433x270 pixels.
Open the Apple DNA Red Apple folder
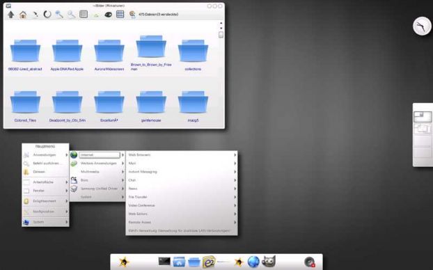[67, 55]
